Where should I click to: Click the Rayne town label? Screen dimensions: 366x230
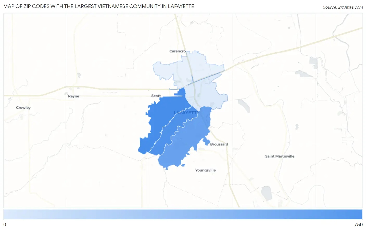coord(74,96)
